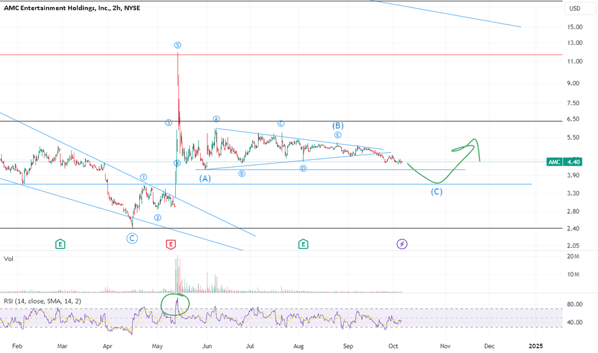Click the AMC 4.40 price label
The height and width of the screenshot is (353, 598).
click(565, 162)
